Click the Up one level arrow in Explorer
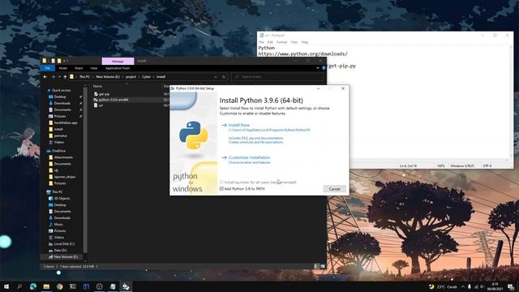The height and width of the screenshot is (292, 519). tap(65, 77)
